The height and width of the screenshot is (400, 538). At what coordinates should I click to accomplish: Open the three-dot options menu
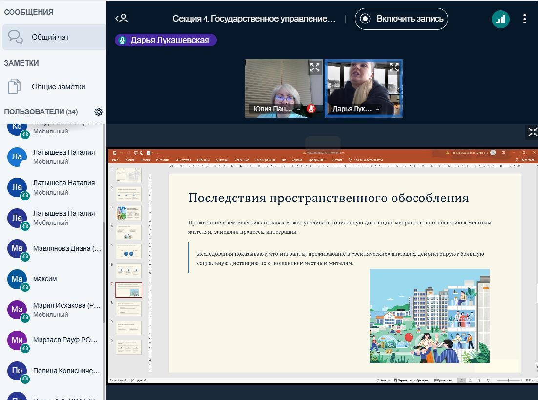pyautogui.click(x=525, y=19)
